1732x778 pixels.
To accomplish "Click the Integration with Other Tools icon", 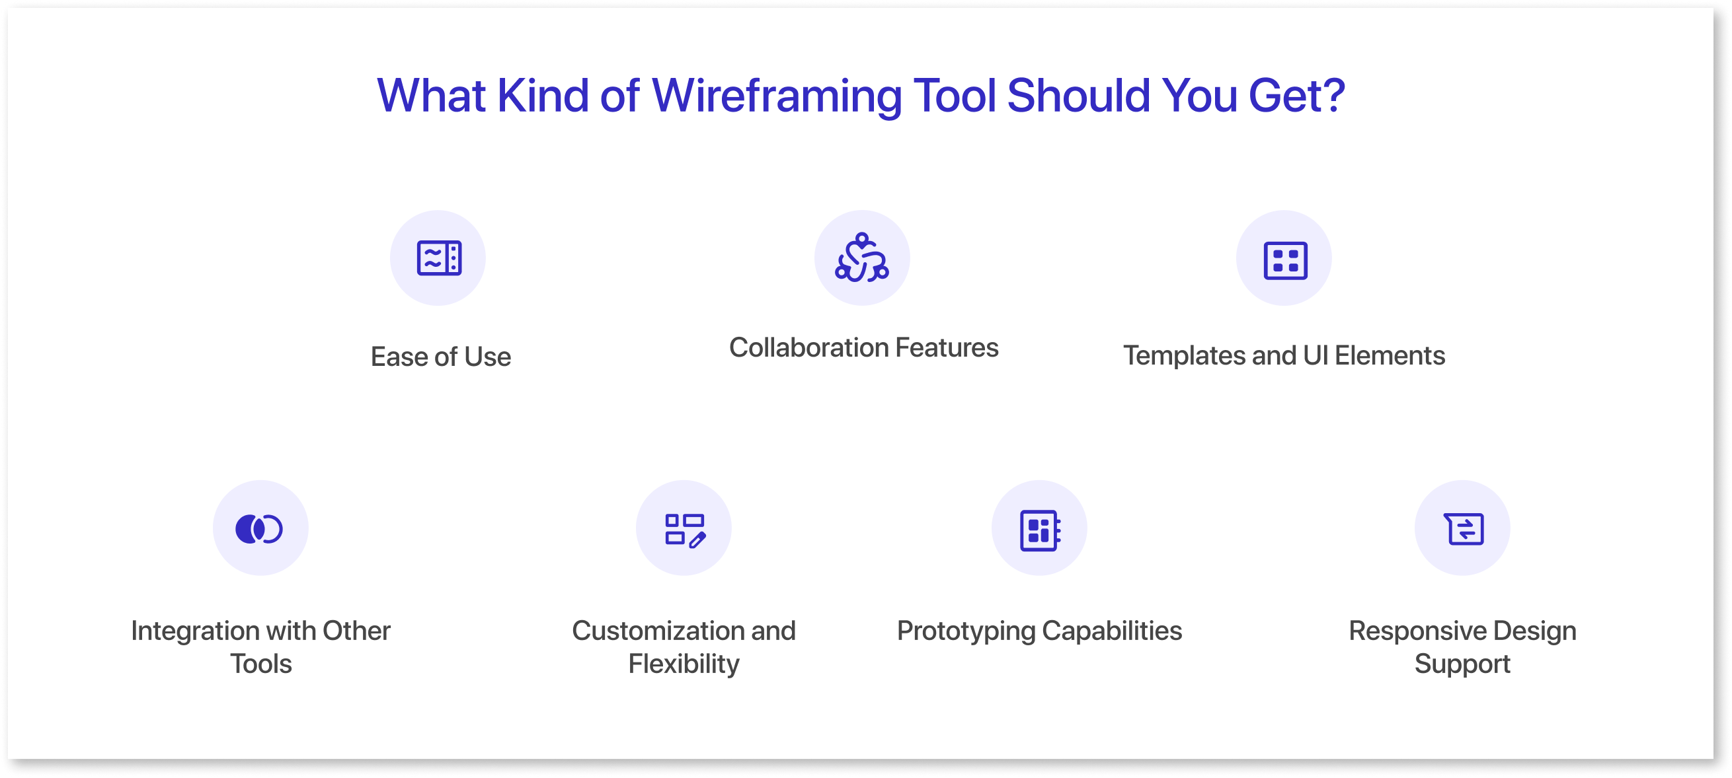I will pyautogui.click(x=261, y=528).
